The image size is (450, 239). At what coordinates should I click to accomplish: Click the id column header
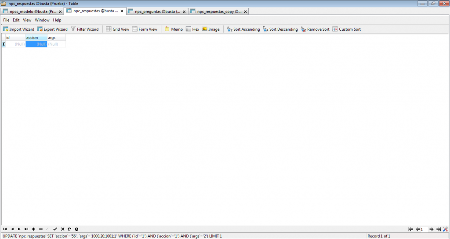(x=15, y=38)
